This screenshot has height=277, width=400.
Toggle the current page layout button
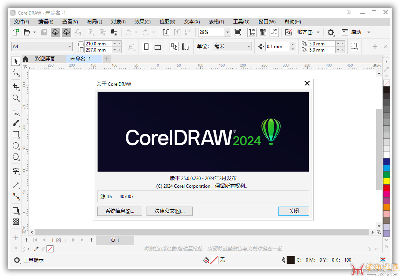point(174,47)
